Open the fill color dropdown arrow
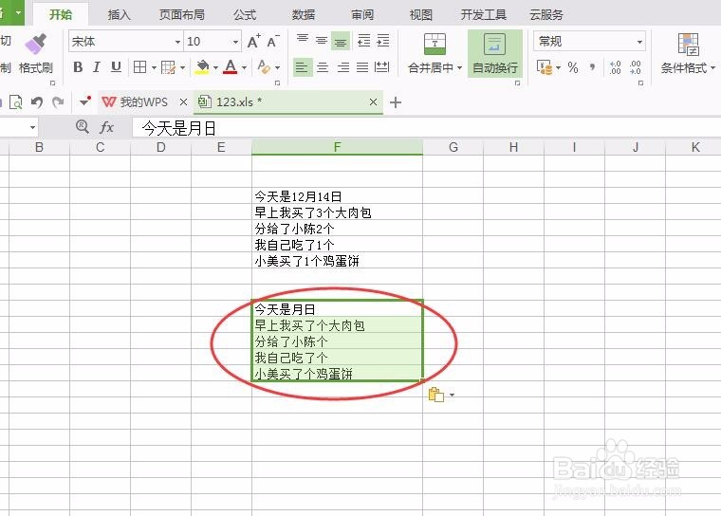The height and width of the screenshot is (516, 721). click(215, 68)
